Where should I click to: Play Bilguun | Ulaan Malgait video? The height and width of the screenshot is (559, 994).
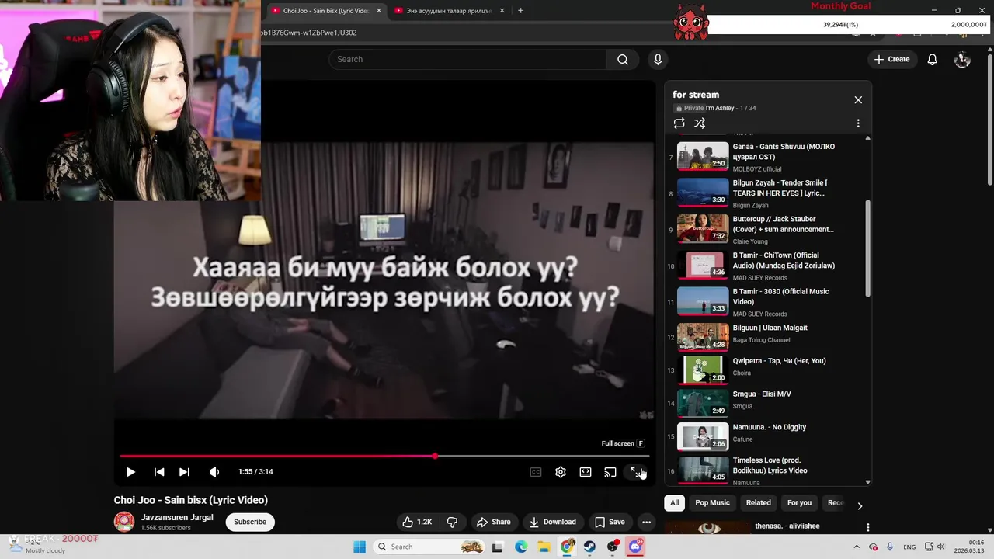click(766, 338)
